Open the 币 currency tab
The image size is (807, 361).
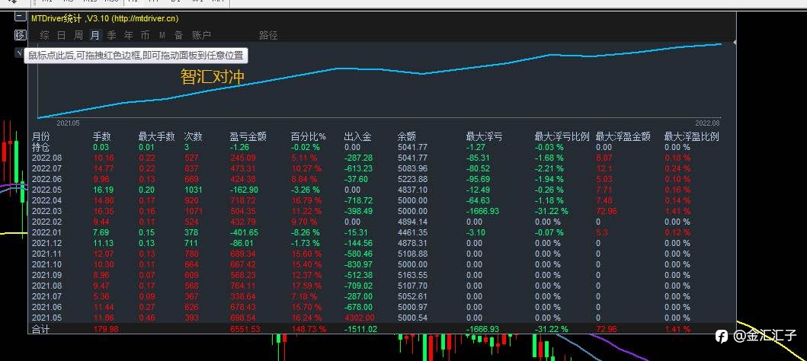[x=145, y=36]
